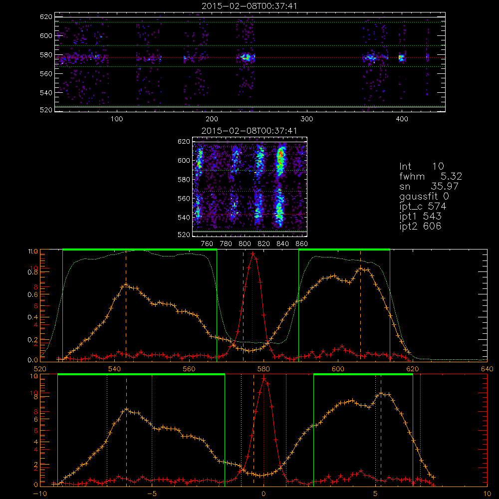Click the 'ipt2 606' line
Screen dimensions: 499x499
pyautogui.click(x=420, y=226)
